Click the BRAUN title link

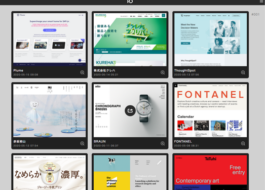(x=100, y=141)
